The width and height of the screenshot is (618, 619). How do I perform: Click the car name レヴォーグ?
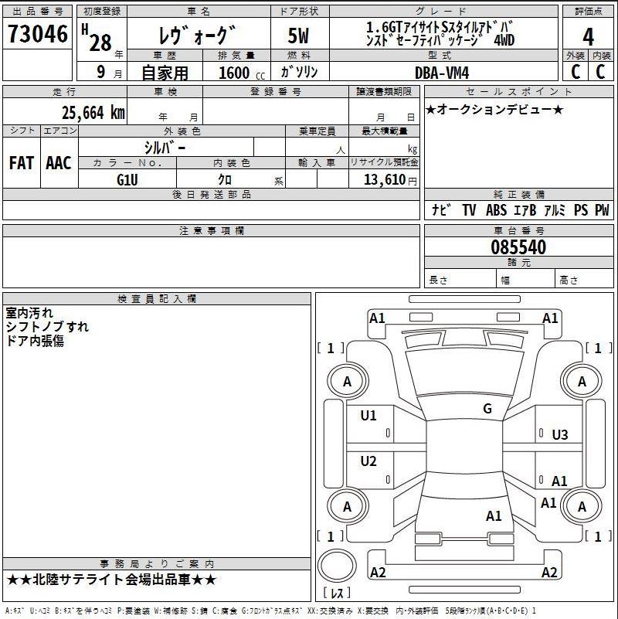[x=196, y=35]
